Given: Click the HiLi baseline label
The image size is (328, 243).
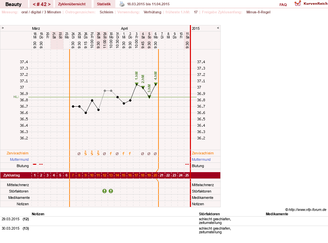Looking at the screenshot, I should click(x=16, y=97).
